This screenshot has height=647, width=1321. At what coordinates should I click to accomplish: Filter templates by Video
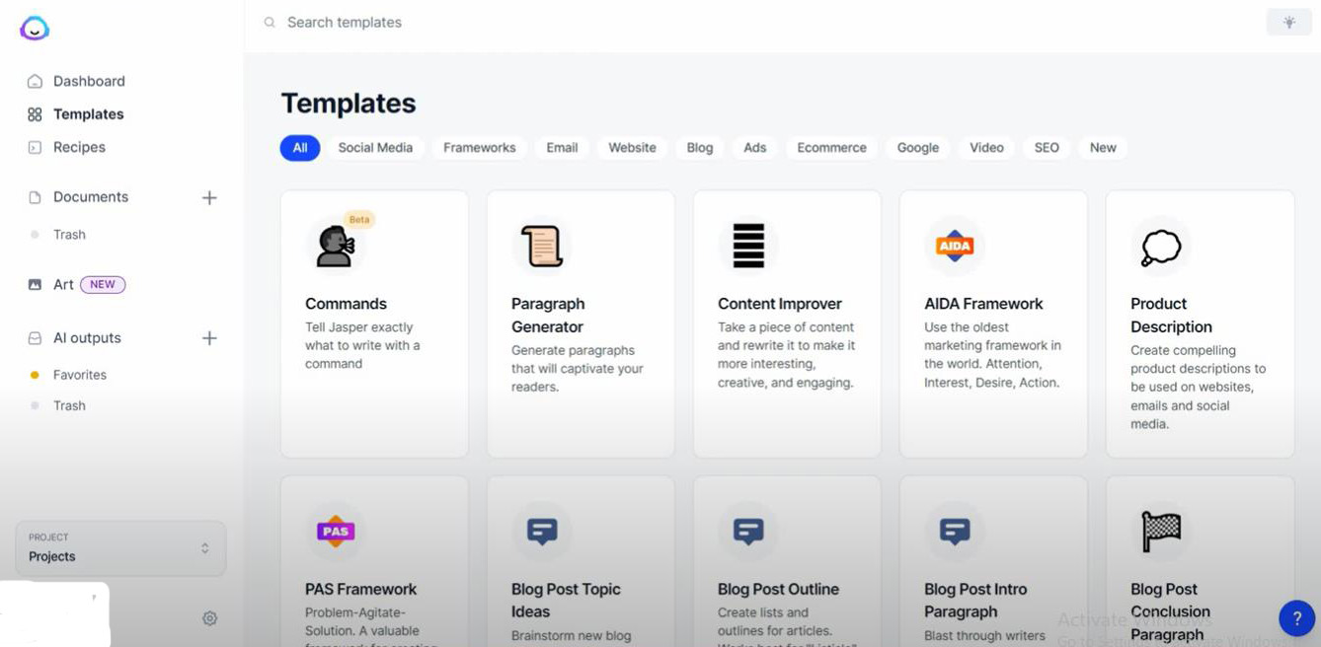click(x=986, y=148)
